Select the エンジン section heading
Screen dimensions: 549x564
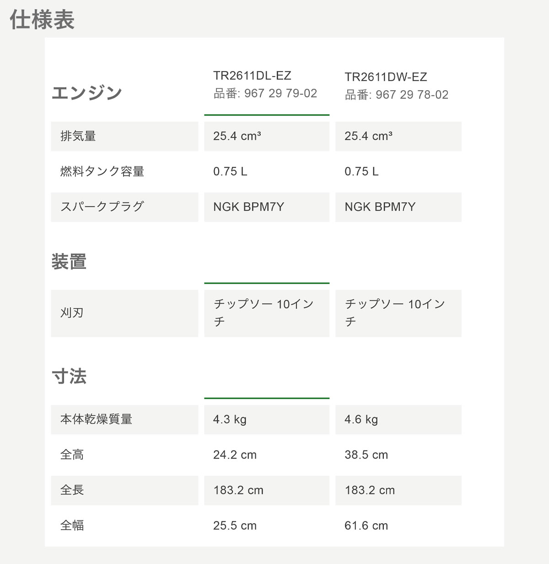(87, 93)
